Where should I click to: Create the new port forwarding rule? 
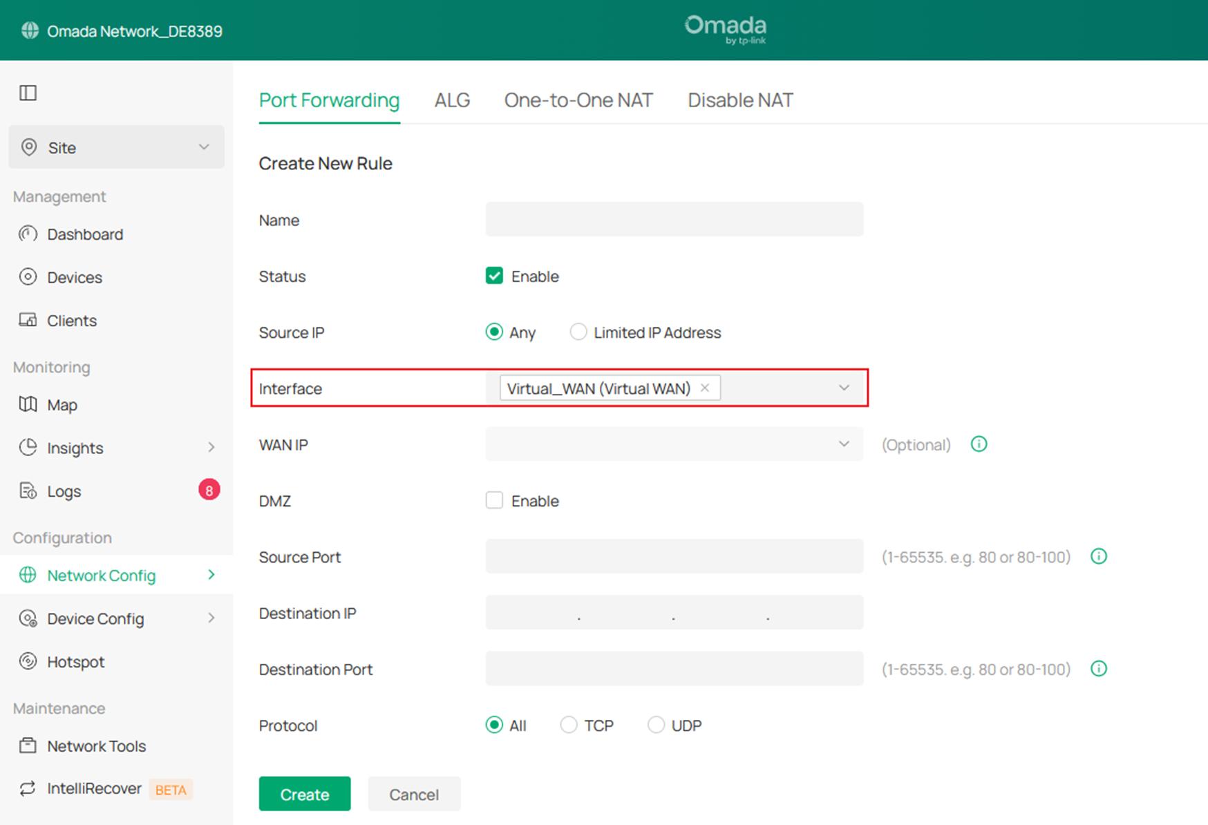pos(304,794)
